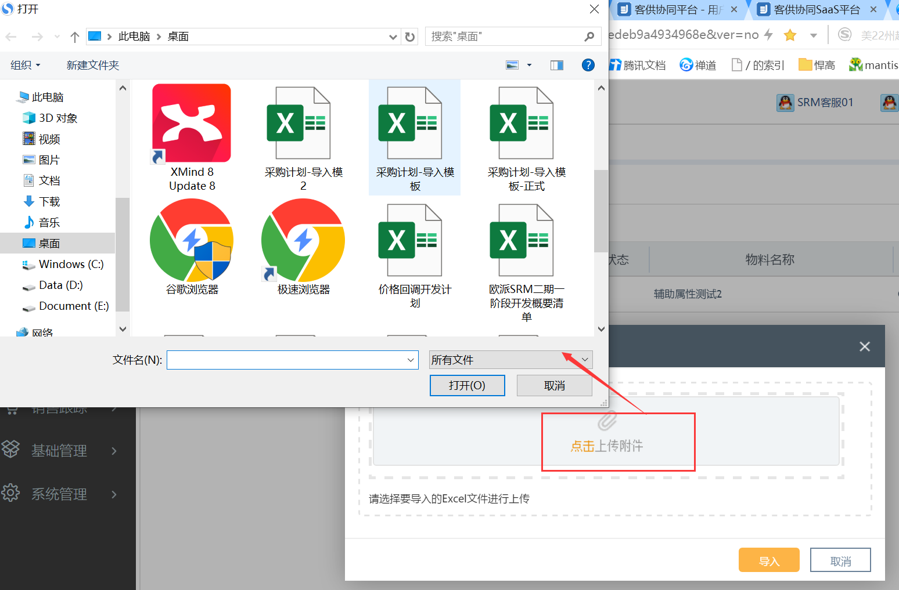Open 腾讯文档 bookmark
Image resolution: width=899 pixels, height=590 pixels.
pyautogui.click(x=637, y=65)
